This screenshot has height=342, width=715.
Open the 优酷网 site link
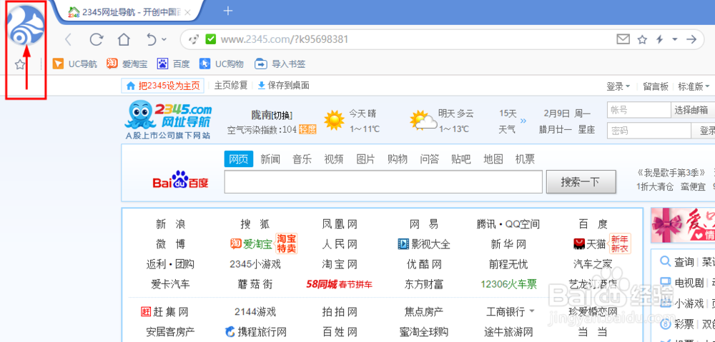coord(424,264)
